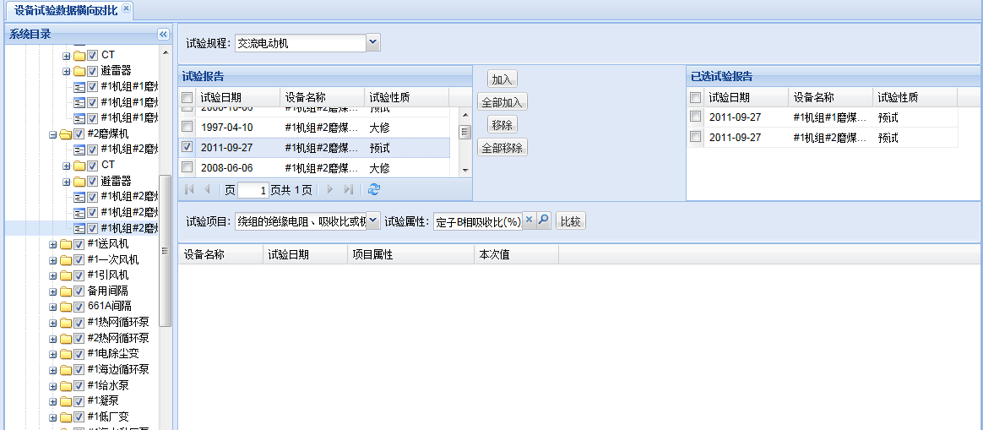Close the 设备试验数据横向对比 tab

(x=126, y=8)
